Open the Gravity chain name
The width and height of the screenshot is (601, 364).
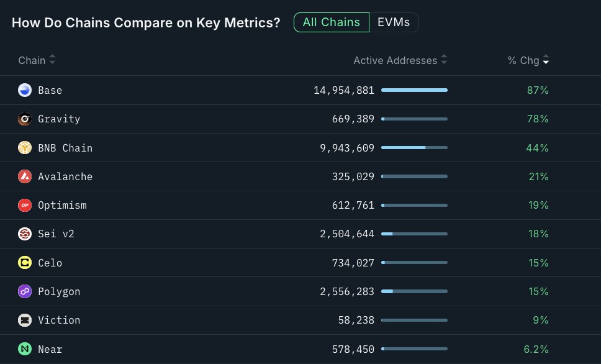(x=59, y=119)
